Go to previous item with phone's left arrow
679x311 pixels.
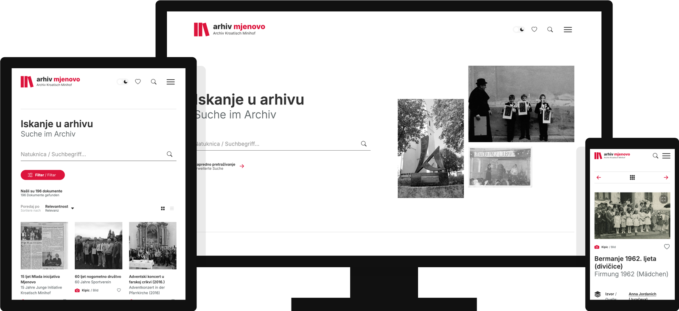pyautogui.click(x=599, y=177)
